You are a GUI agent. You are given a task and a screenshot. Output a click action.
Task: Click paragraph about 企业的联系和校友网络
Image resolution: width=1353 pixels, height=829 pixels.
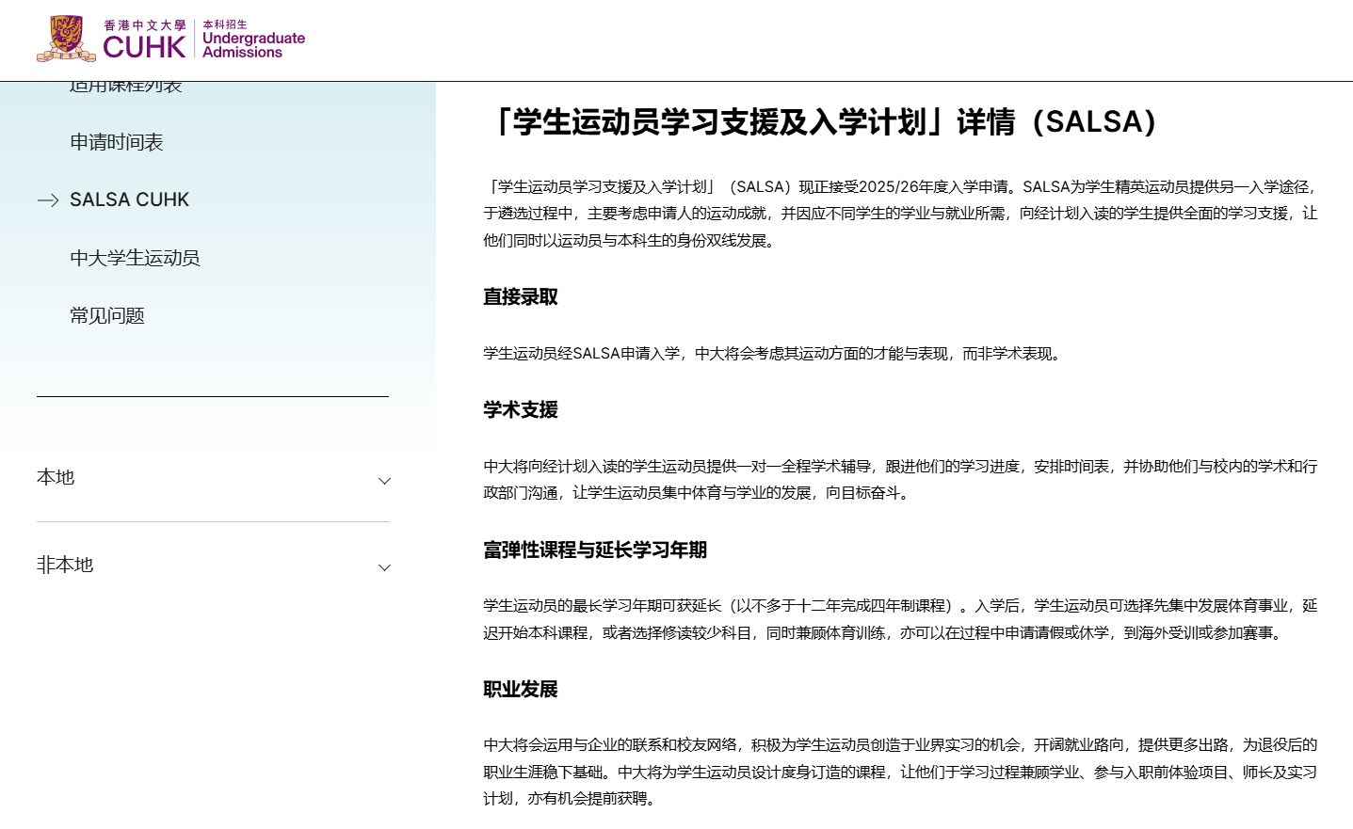click(900, 772)
